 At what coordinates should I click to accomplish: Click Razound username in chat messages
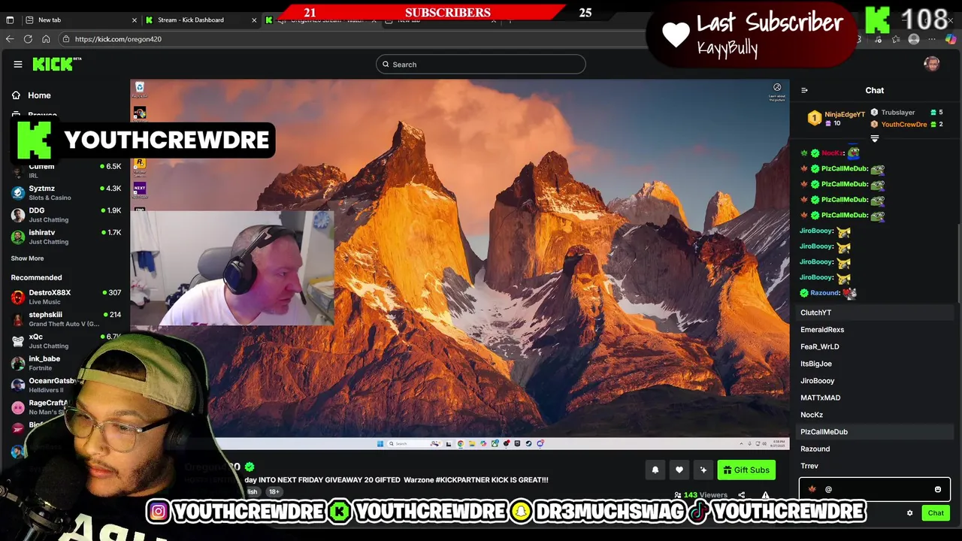[824, 293]
